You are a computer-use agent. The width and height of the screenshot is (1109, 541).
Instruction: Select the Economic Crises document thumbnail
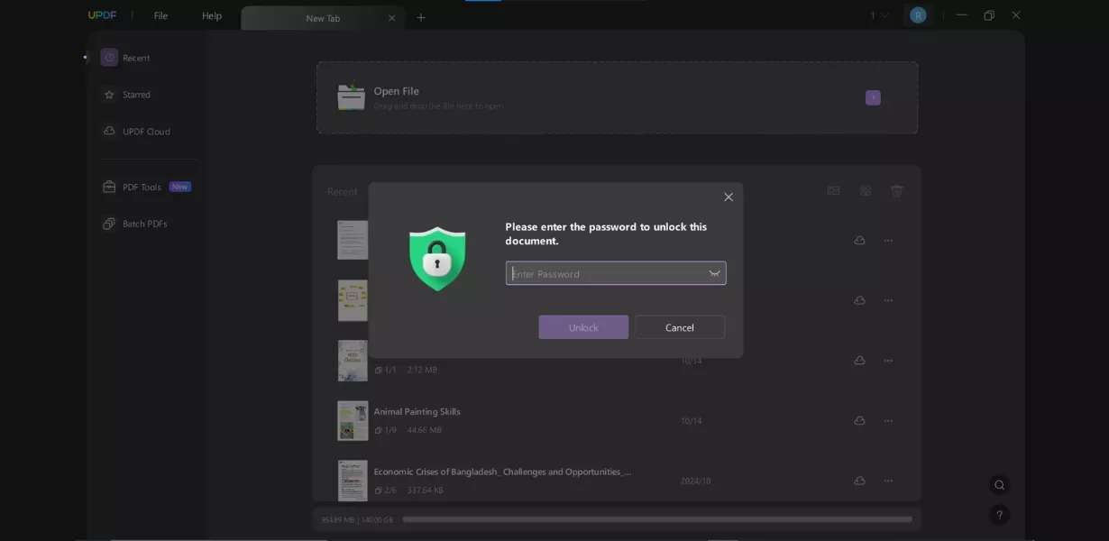[353, 481]
